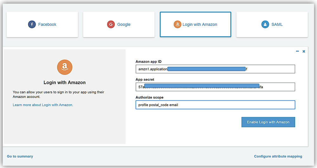Open the SAML provider label
This screenshot has height=168, width=317.
277,24
